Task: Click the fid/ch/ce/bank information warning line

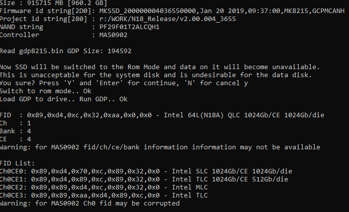Action: click(160, 147)
